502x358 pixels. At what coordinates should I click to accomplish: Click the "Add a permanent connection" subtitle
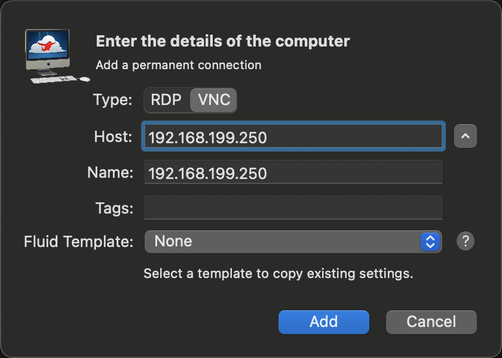(179, 65)
